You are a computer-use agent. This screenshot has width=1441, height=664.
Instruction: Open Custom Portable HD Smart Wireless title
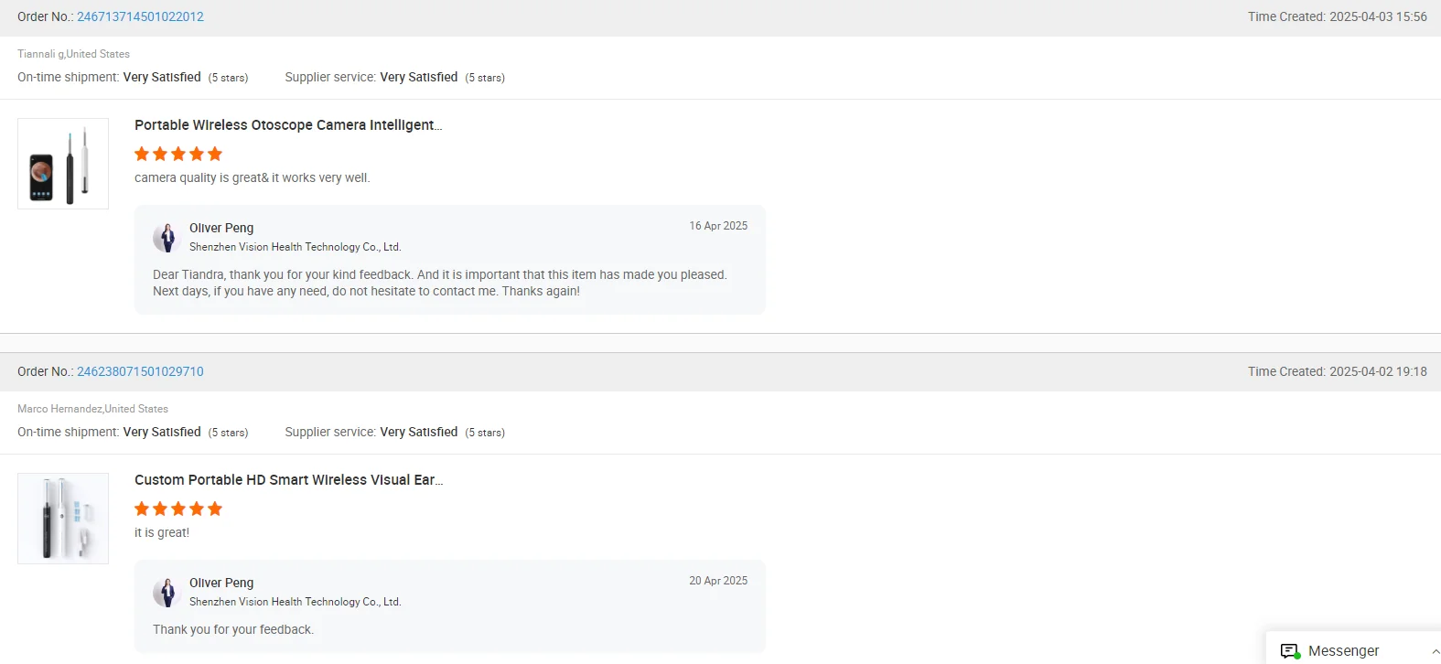(288, 480)
